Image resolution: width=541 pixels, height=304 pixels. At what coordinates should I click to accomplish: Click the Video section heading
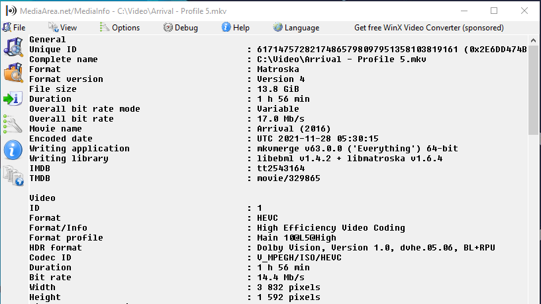[42, 198]
